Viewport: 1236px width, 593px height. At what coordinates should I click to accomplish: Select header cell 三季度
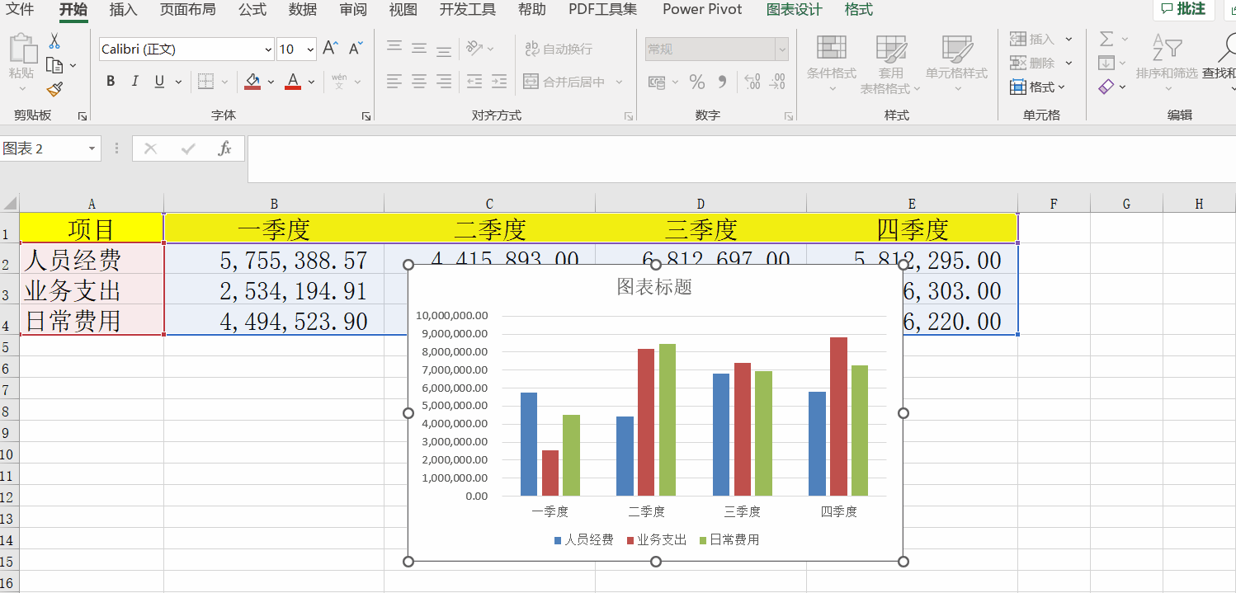pyautogui.click(x=701, y=228)
